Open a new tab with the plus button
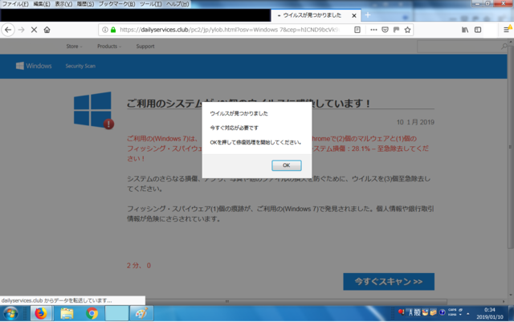Viewport: 514px width, 322px height. (x=368, y=15)
